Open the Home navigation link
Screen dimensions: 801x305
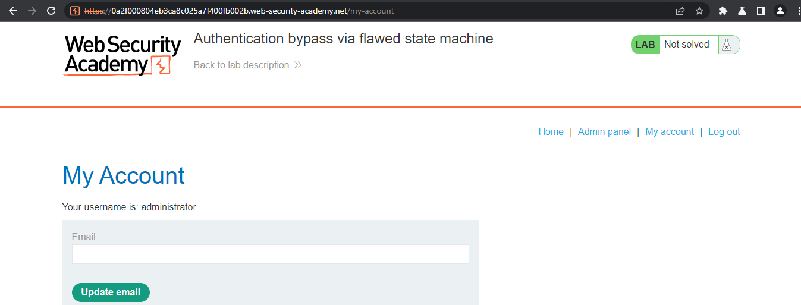(551, 132)
